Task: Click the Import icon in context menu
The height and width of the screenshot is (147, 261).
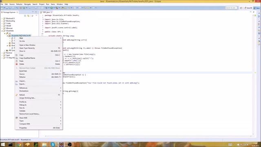Action: click(x=17, y=81)
